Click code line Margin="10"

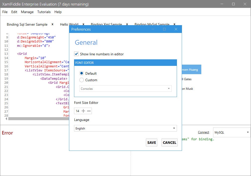[35, 58]
